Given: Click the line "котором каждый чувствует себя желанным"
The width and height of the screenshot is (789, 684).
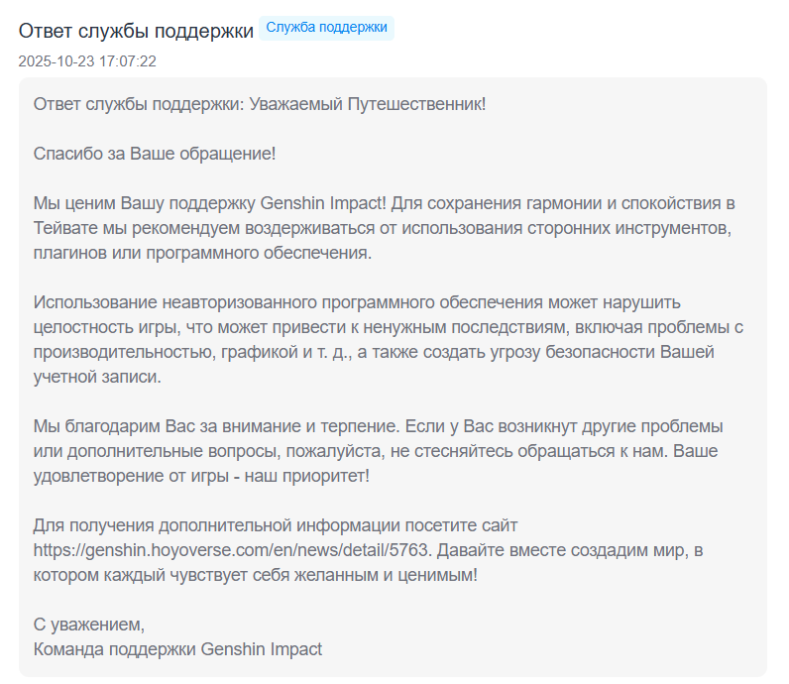Looking at the screenshot, I should coord(256,575).
